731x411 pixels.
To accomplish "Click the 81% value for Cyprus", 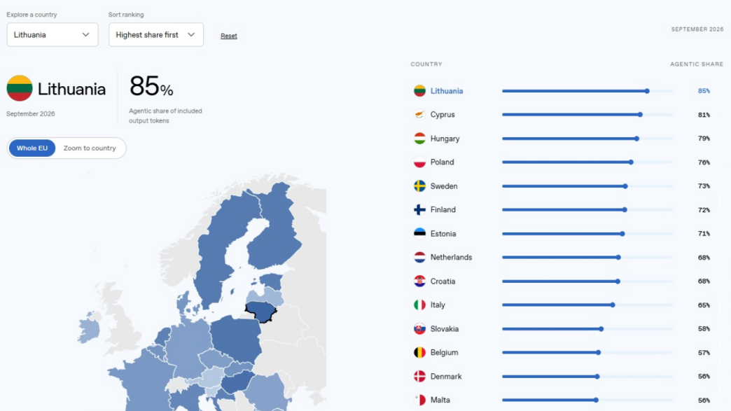I will (704, 115).
